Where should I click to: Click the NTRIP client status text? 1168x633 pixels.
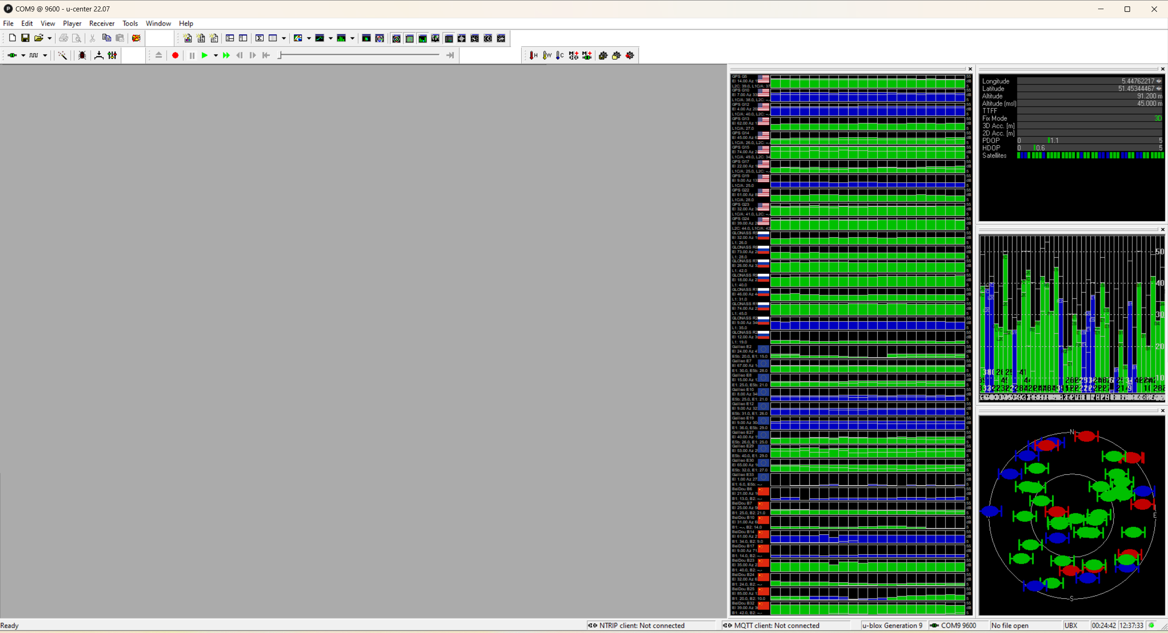pyautogui.click(x=641, y=625)
